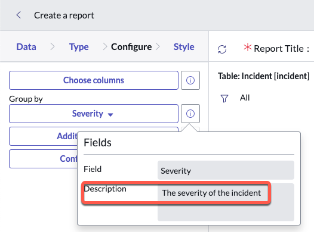Screen dimensions: 314x232
Task: Click the info icon beside Severity
Action: [x=190, y=114]
